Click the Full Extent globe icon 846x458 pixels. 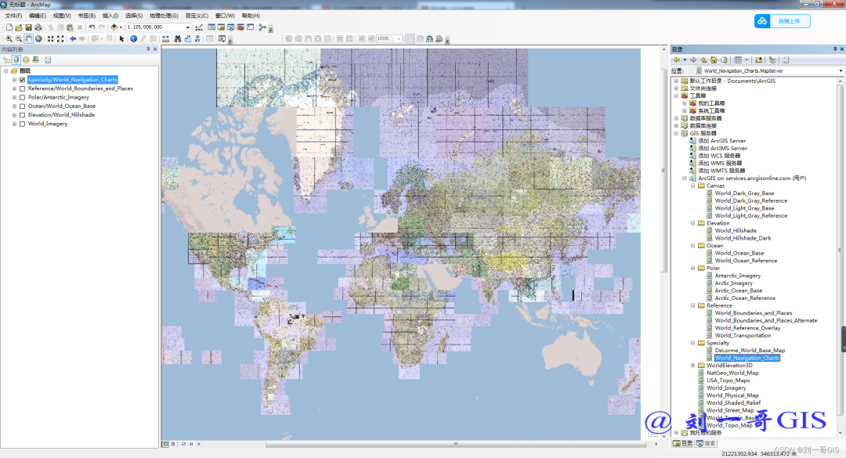pos(38,38)
